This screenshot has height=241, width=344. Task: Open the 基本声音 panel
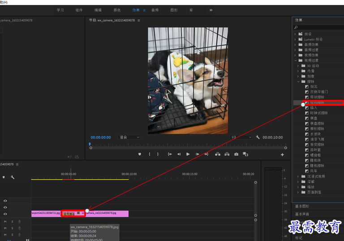pyautogui.click(x=302, y=214)
